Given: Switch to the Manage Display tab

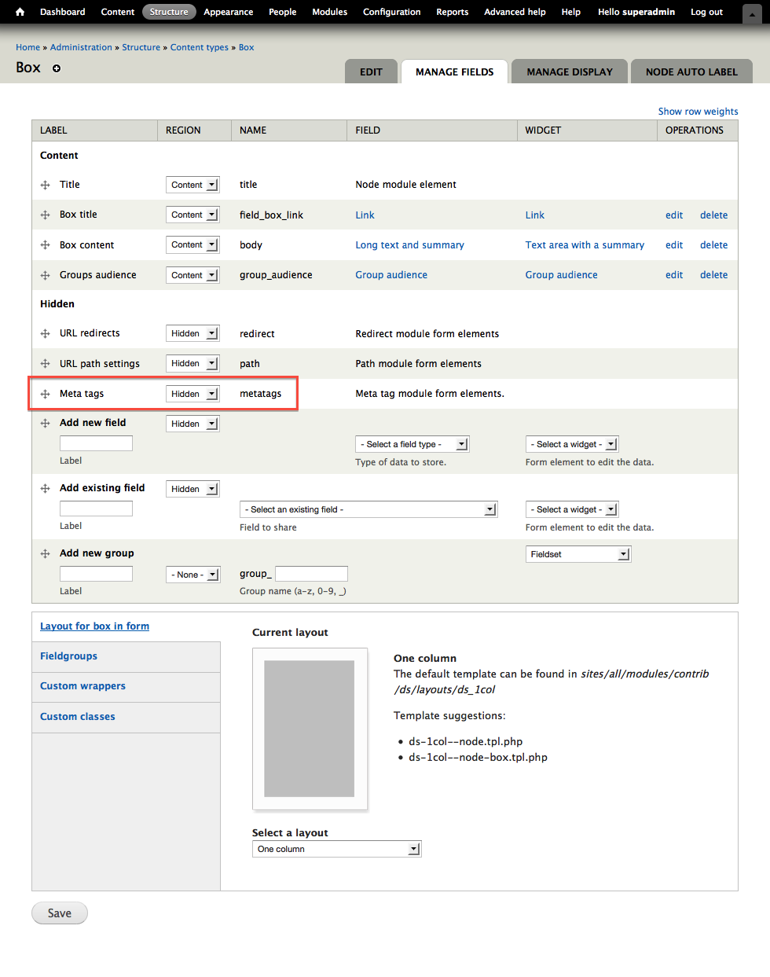Looking at the screenshot, I should pos(570,72).
